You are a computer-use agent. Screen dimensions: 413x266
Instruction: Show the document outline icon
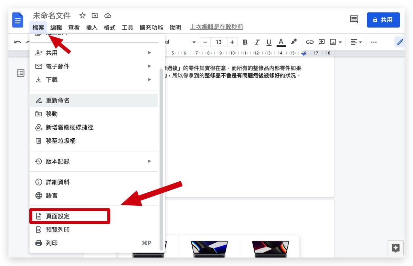coord(21,73)
